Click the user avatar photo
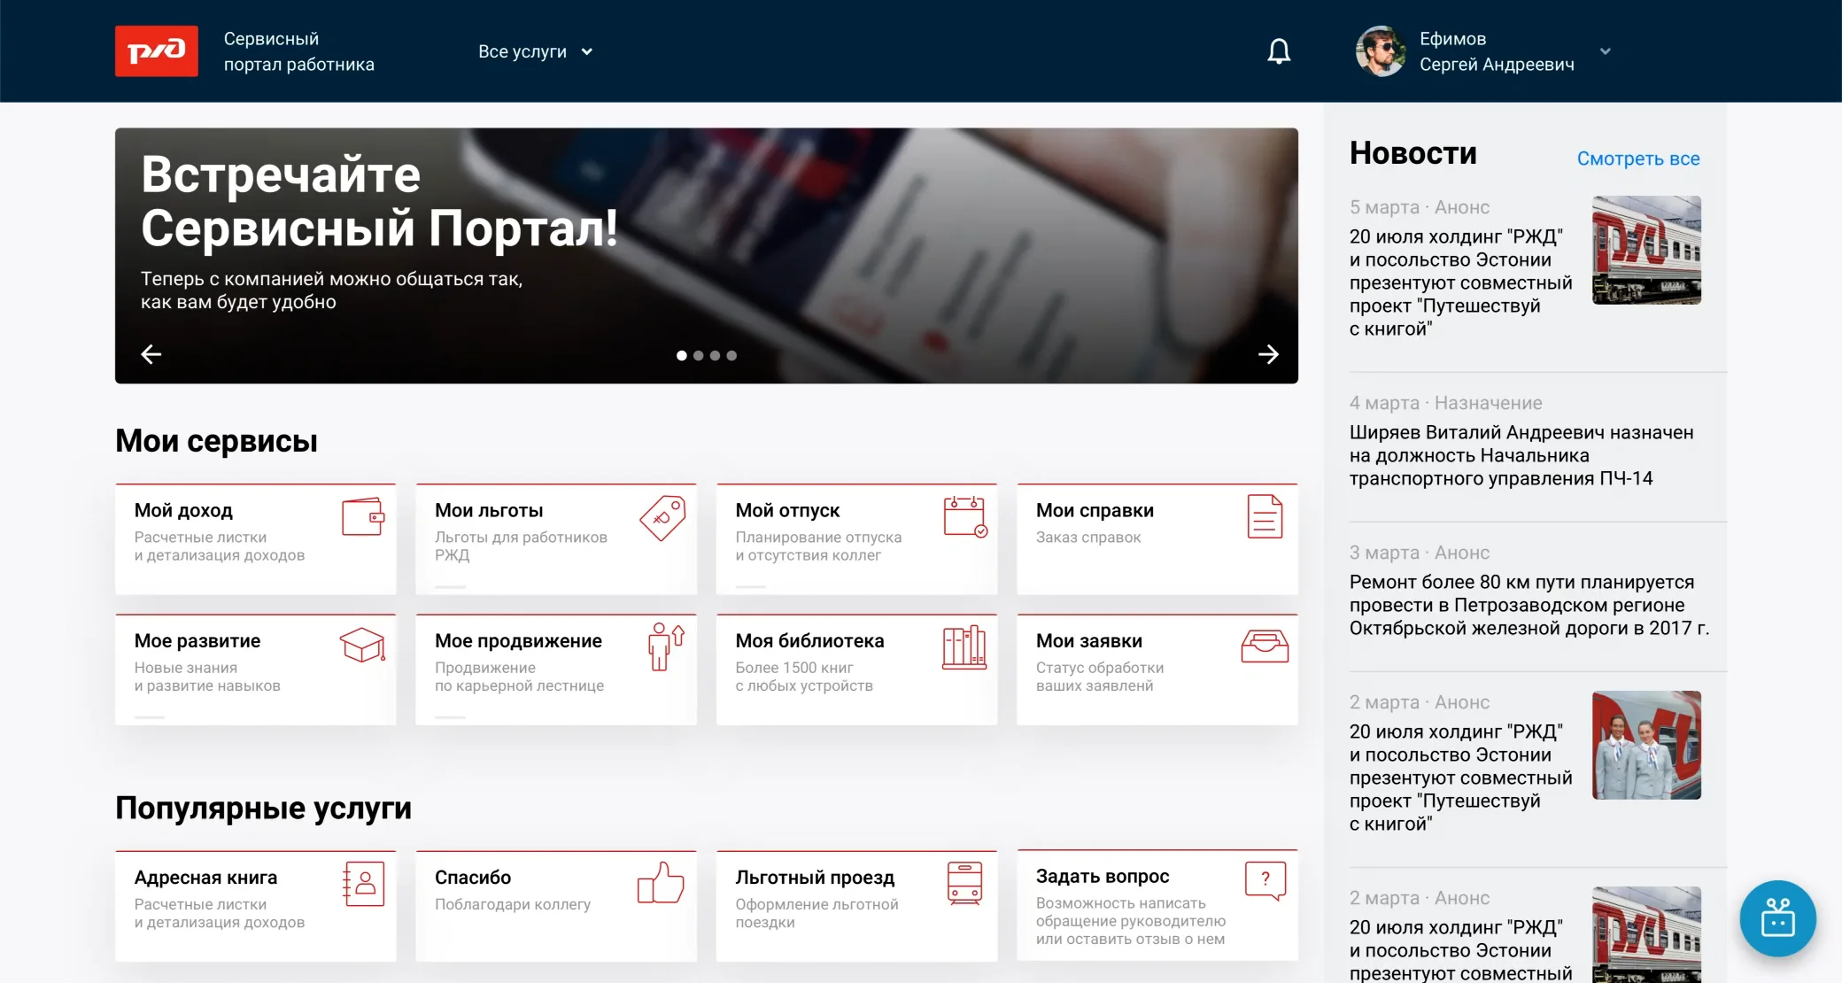1842x983 pixels. [1381, 51]
